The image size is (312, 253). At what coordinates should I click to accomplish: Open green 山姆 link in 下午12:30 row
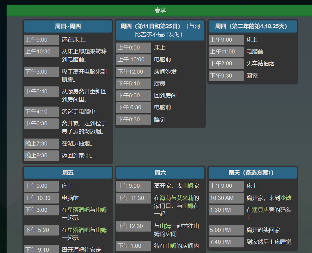(x=165, y=226)
